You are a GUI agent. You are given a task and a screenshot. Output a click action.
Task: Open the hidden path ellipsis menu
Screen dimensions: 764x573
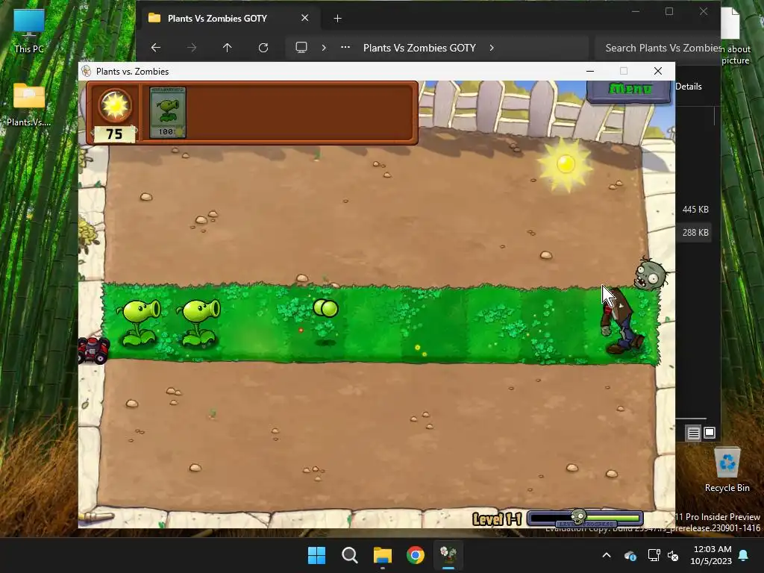345,48
